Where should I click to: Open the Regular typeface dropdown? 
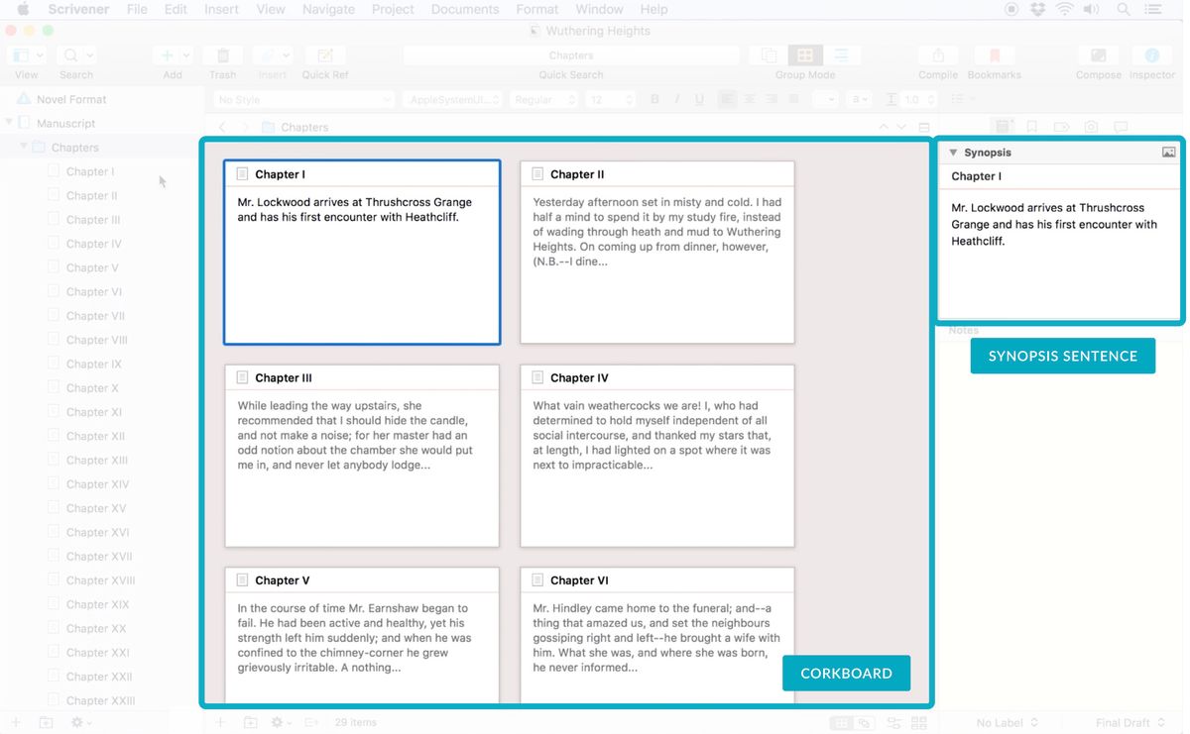click(x=544, y=99)
